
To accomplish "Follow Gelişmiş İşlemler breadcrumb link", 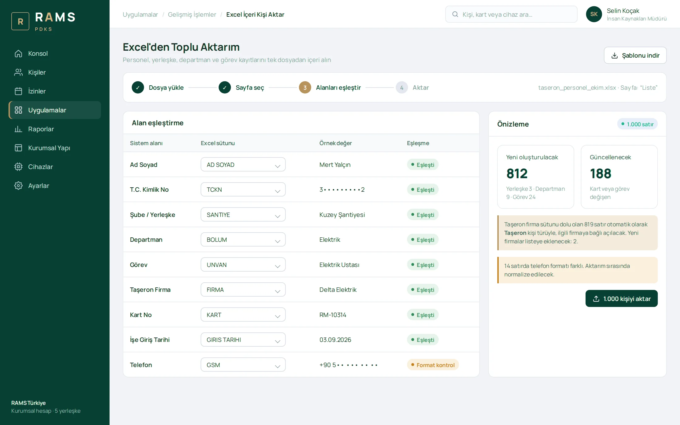I will [192, 14].
